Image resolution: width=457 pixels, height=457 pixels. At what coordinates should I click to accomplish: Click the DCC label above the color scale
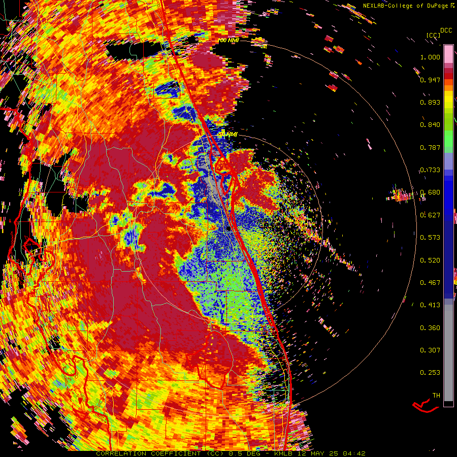point(446,30)
